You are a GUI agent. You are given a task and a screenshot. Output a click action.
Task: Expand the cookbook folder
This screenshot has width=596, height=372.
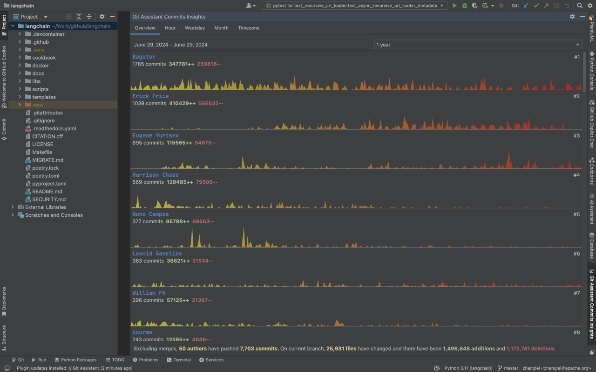coord(20,58)
